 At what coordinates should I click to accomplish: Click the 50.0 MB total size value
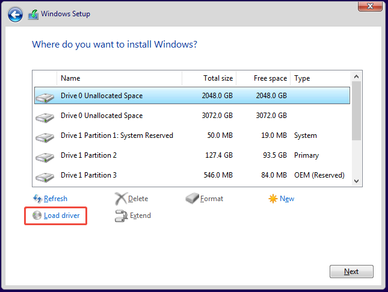point(220,135)
